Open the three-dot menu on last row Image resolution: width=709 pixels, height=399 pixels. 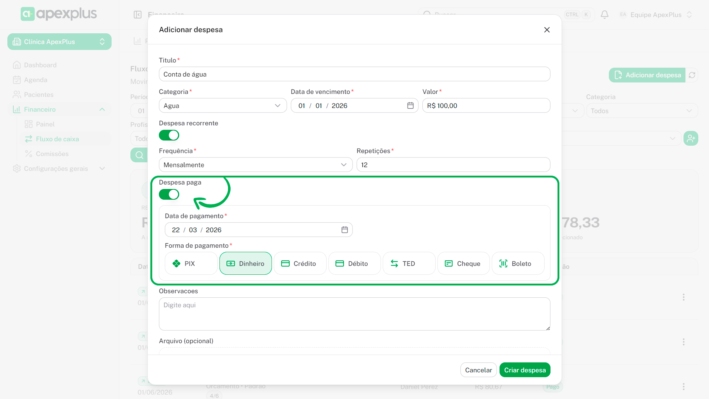684,386
